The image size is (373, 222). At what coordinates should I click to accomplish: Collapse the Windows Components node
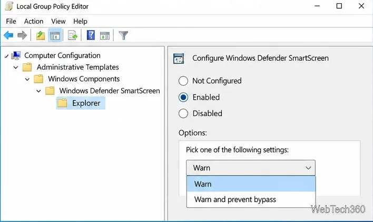click(x=27, y=79)
